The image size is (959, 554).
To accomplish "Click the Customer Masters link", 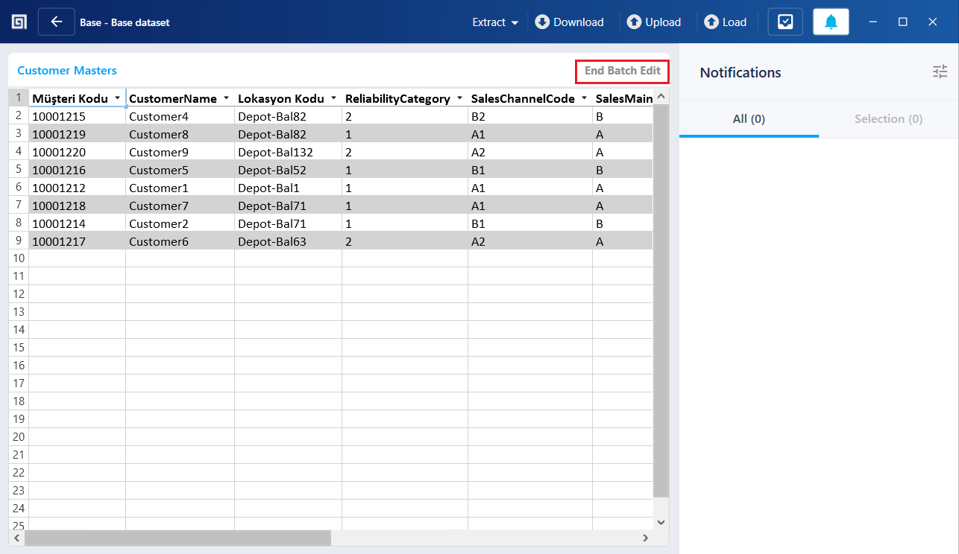I will tap(66, 70).
